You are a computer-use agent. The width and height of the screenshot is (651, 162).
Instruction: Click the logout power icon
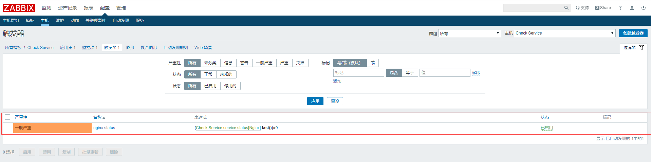[x=643, y=8]
